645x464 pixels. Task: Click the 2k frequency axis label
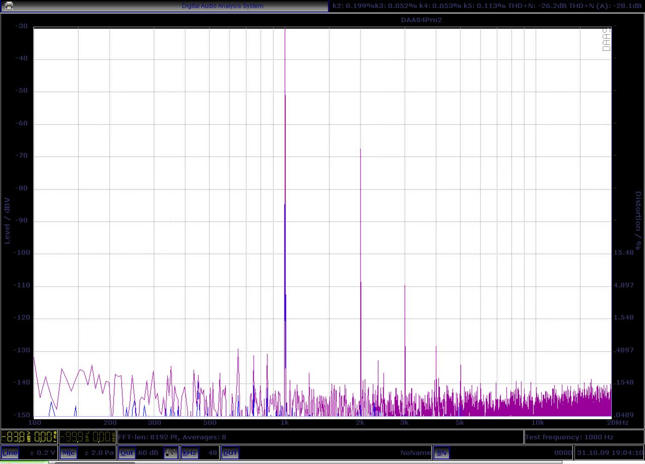[x=360, y=422]
